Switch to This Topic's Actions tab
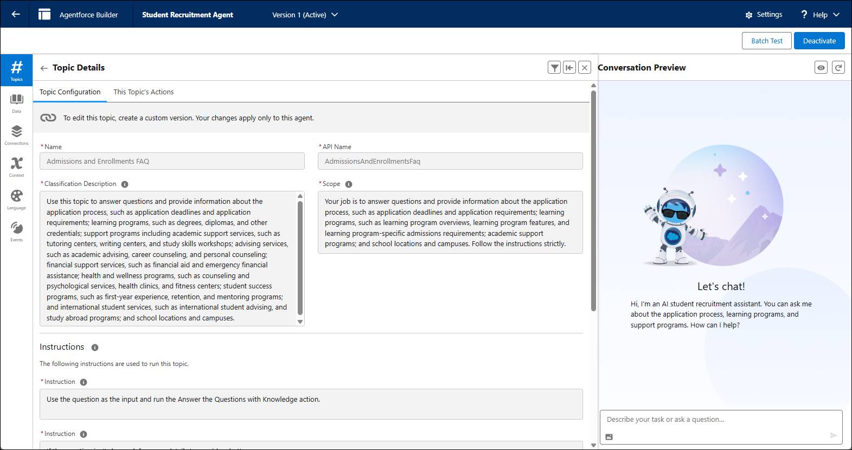The height and width of the screenshot is (450, 852). click(144, 92)
